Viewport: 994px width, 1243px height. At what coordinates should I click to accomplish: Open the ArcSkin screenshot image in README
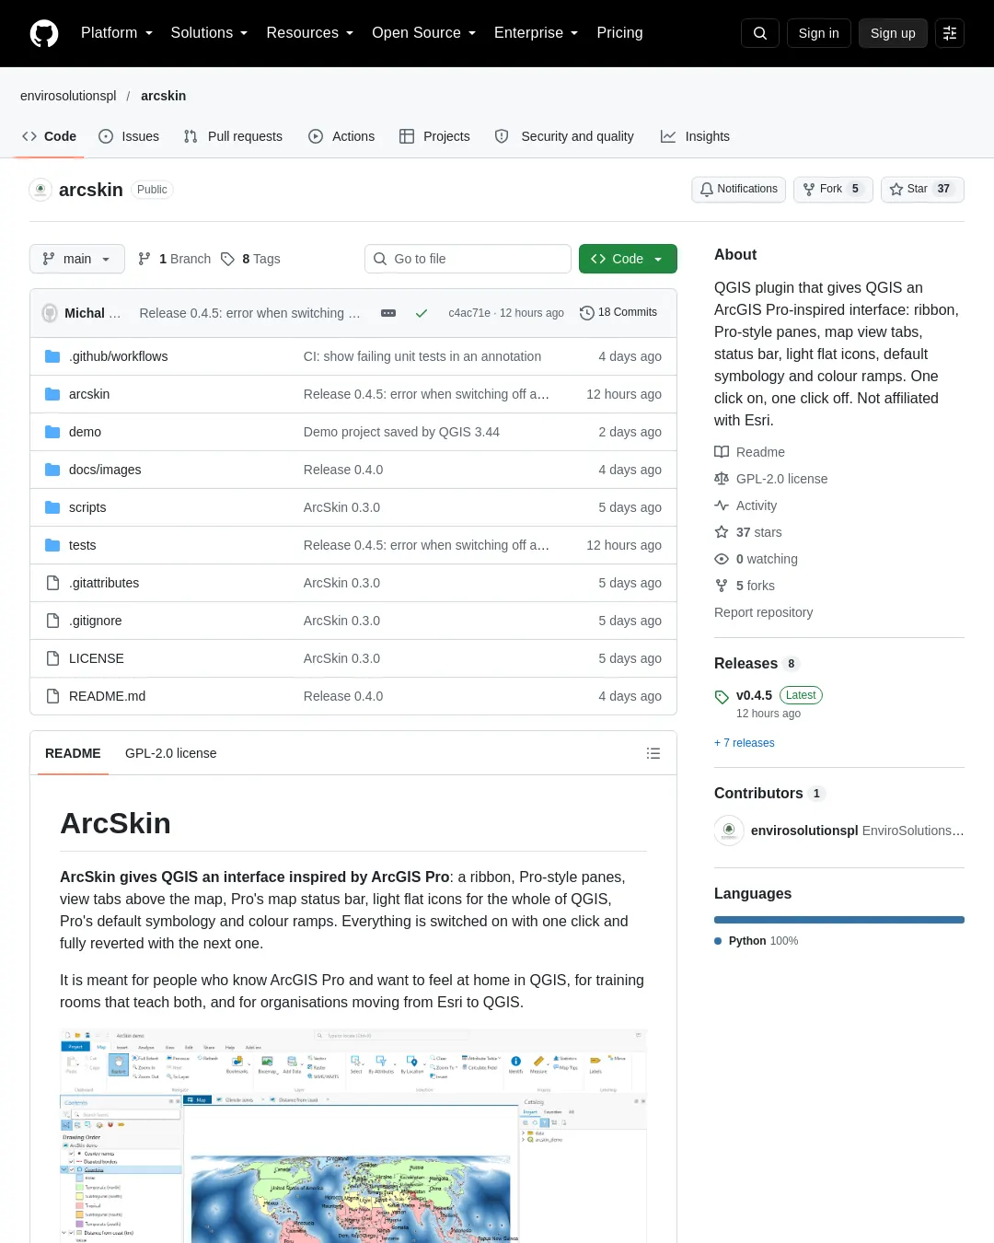[x=353, y=1136]
